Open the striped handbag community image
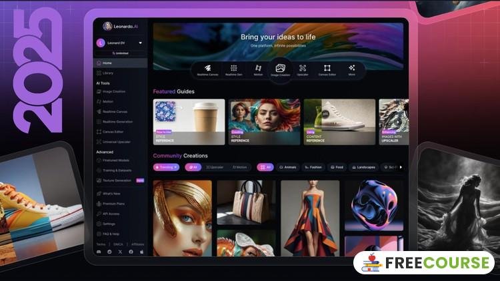 point(247,202)
